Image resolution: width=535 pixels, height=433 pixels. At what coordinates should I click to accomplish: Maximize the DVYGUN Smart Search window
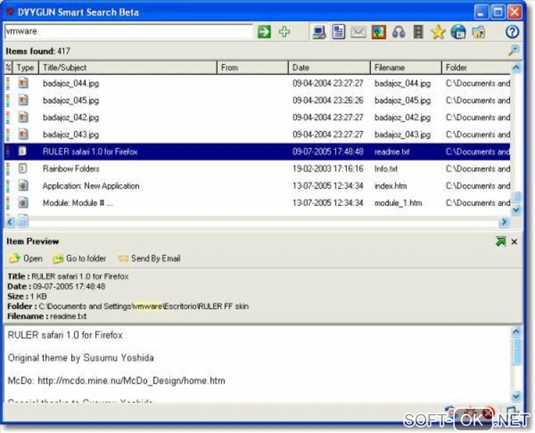click(x=498, y=13)
